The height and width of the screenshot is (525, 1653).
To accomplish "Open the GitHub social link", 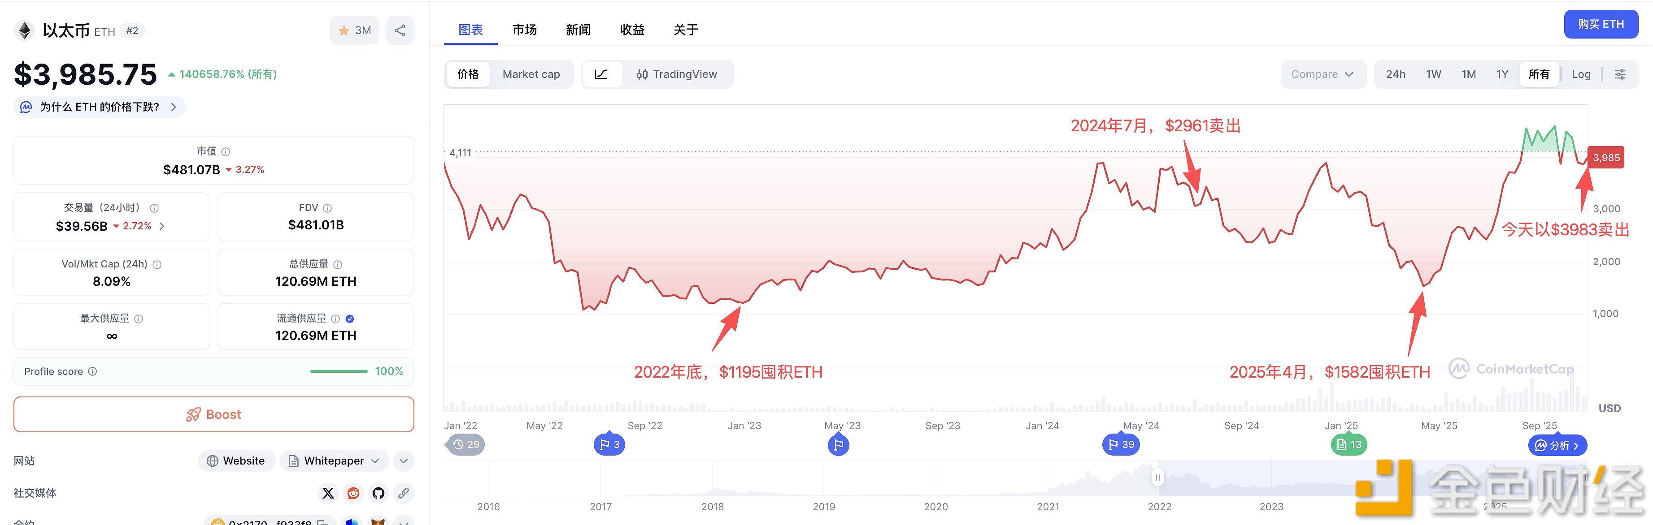I will [378, 493].
